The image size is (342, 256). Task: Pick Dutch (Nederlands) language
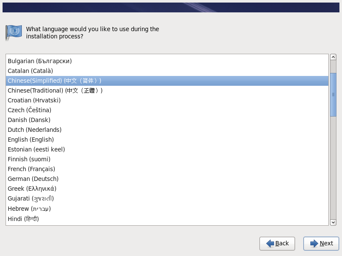pos(35,130)
